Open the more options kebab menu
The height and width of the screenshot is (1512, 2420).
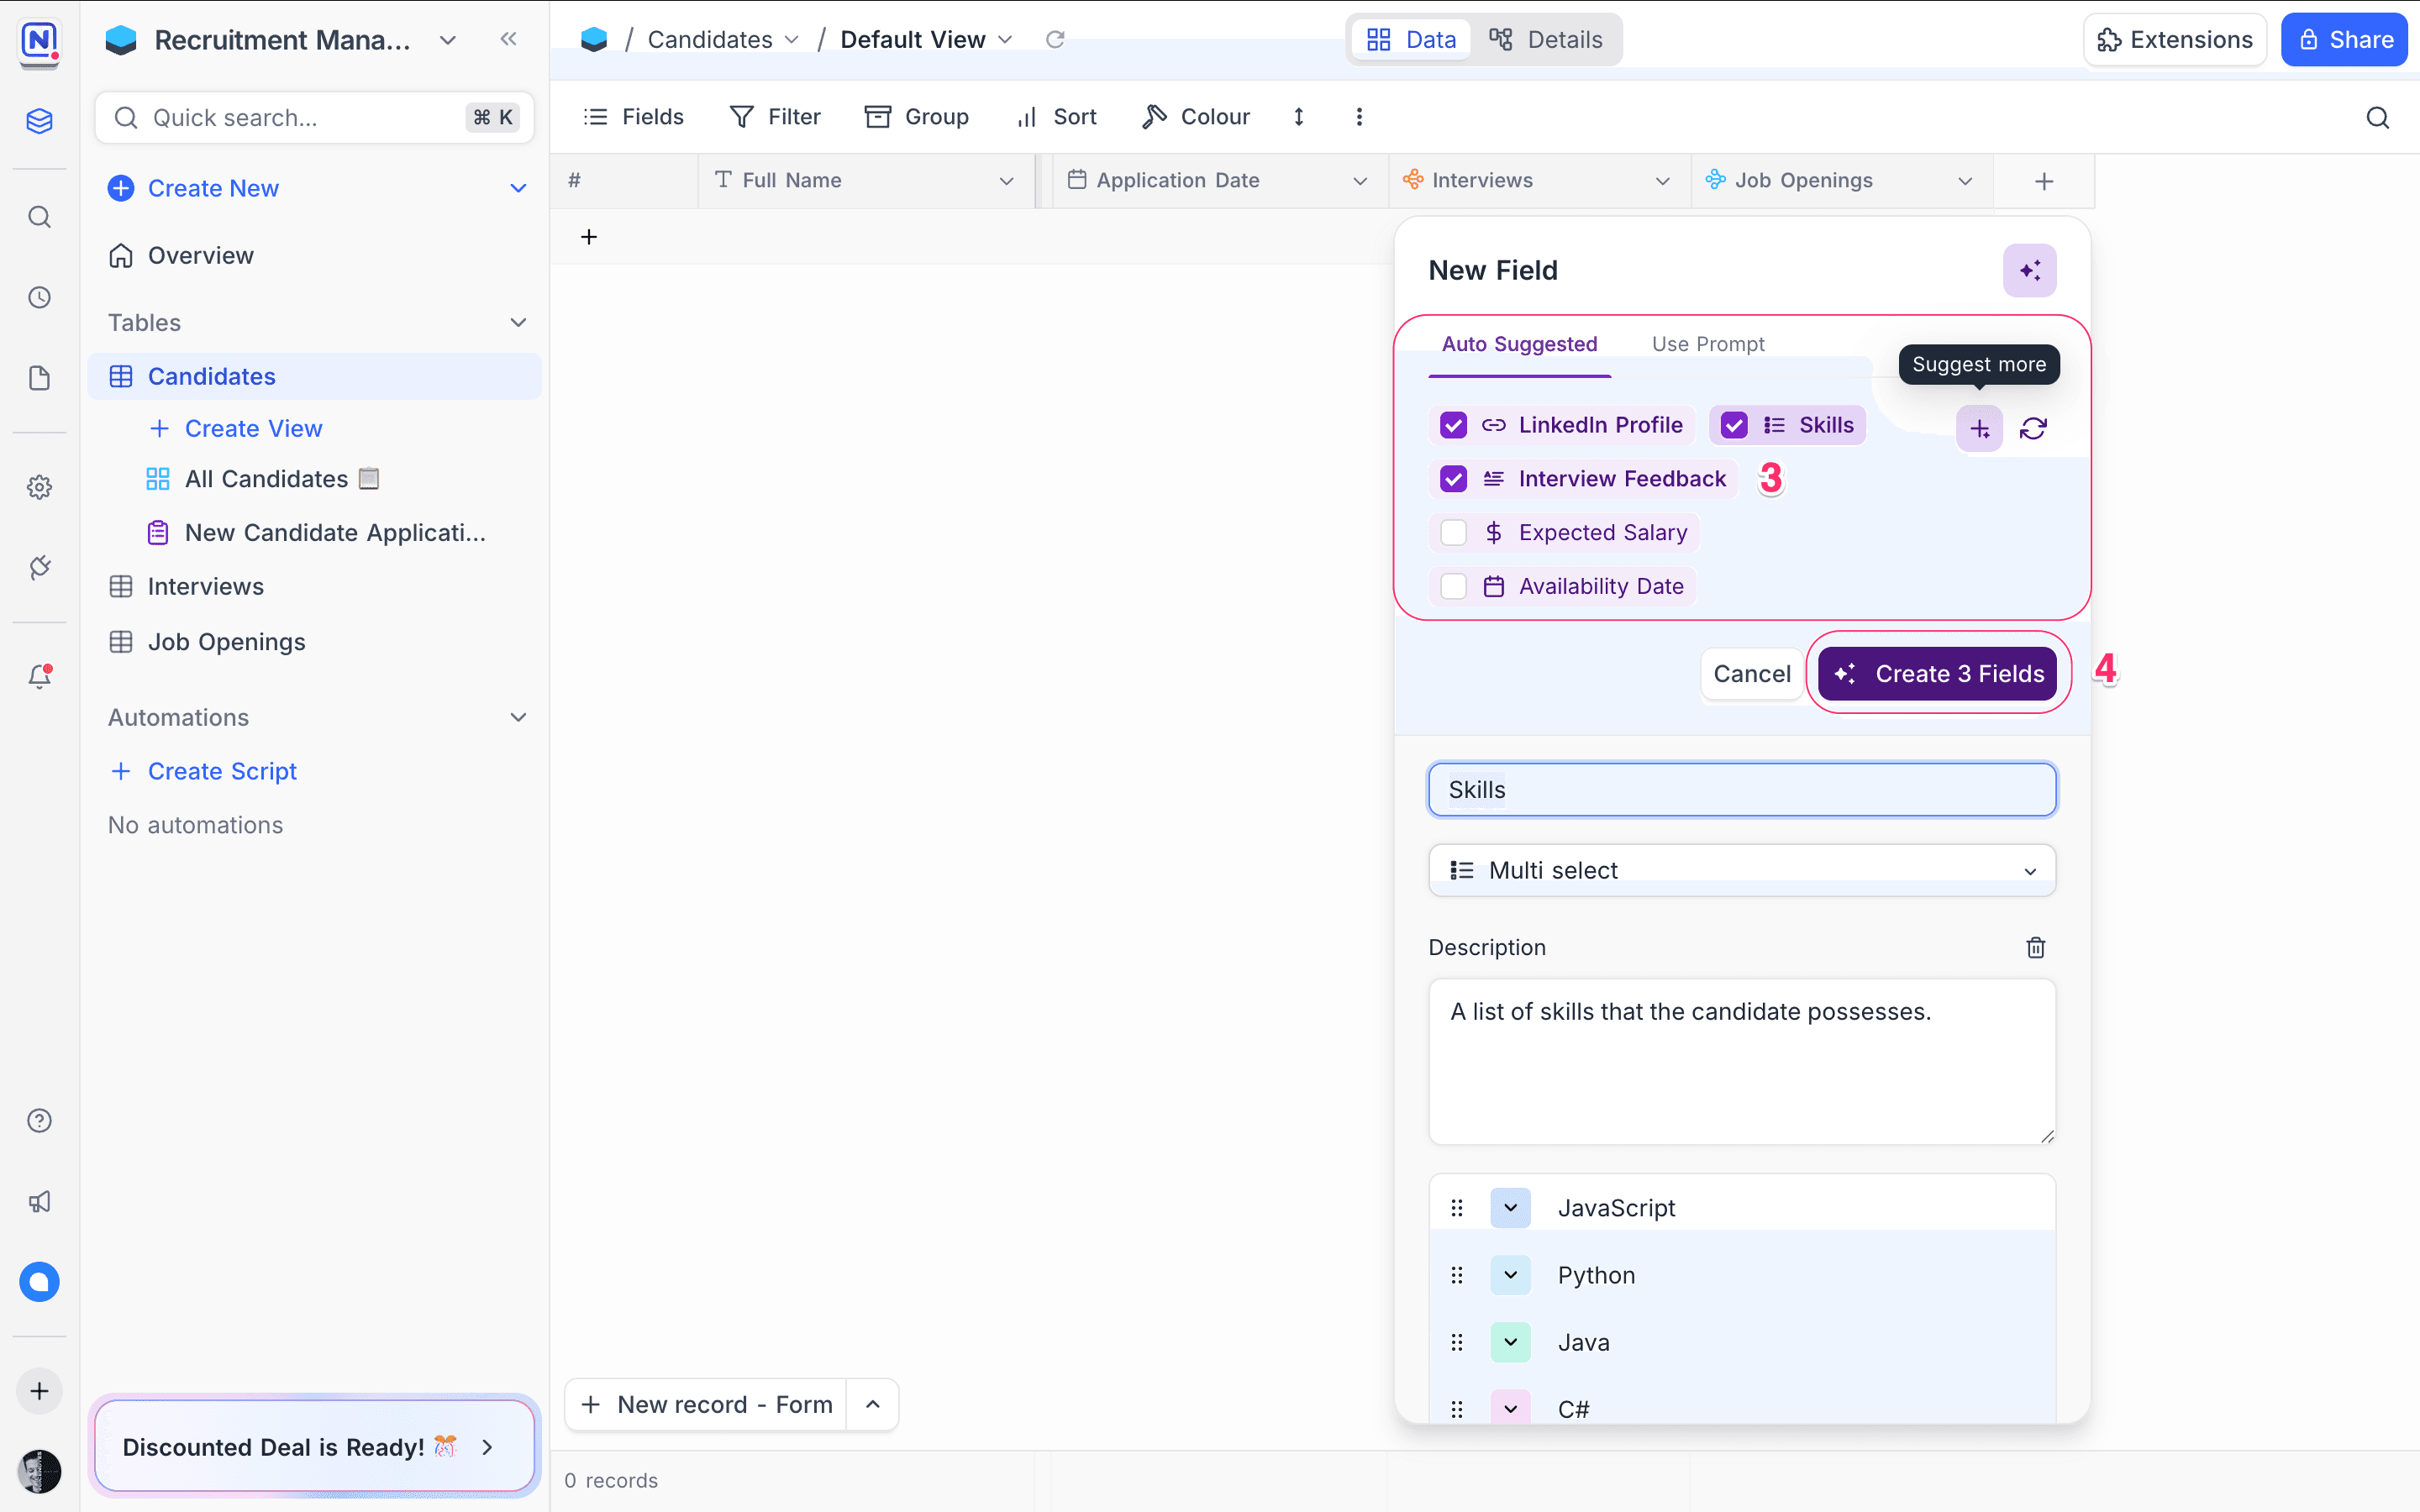1358,117
